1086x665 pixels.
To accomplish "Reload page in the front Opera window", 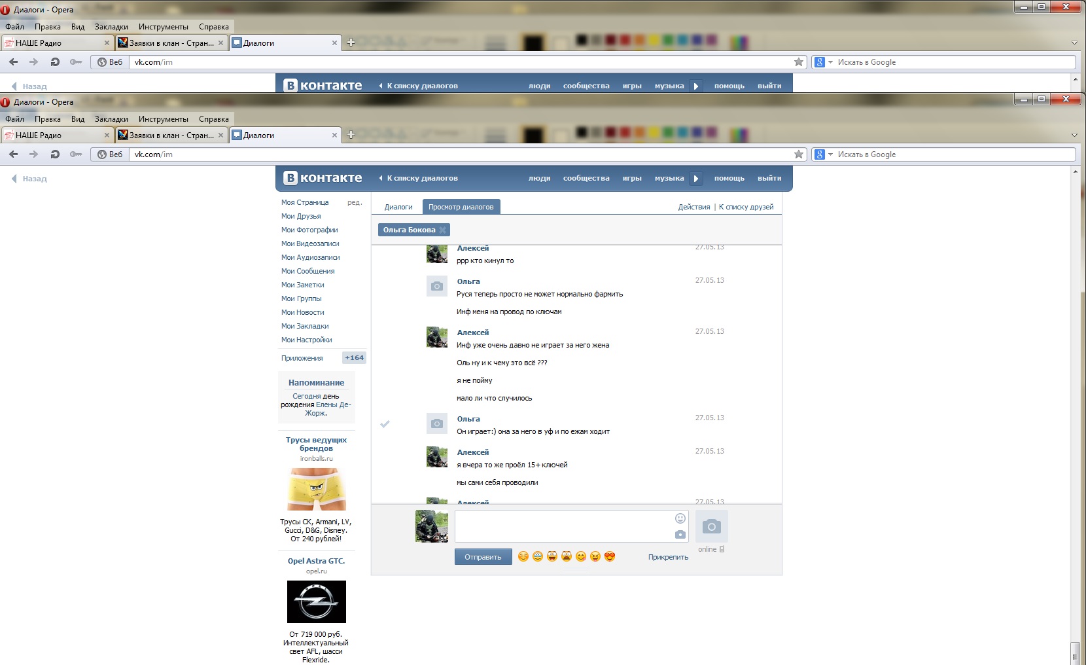I will (55, 154).
